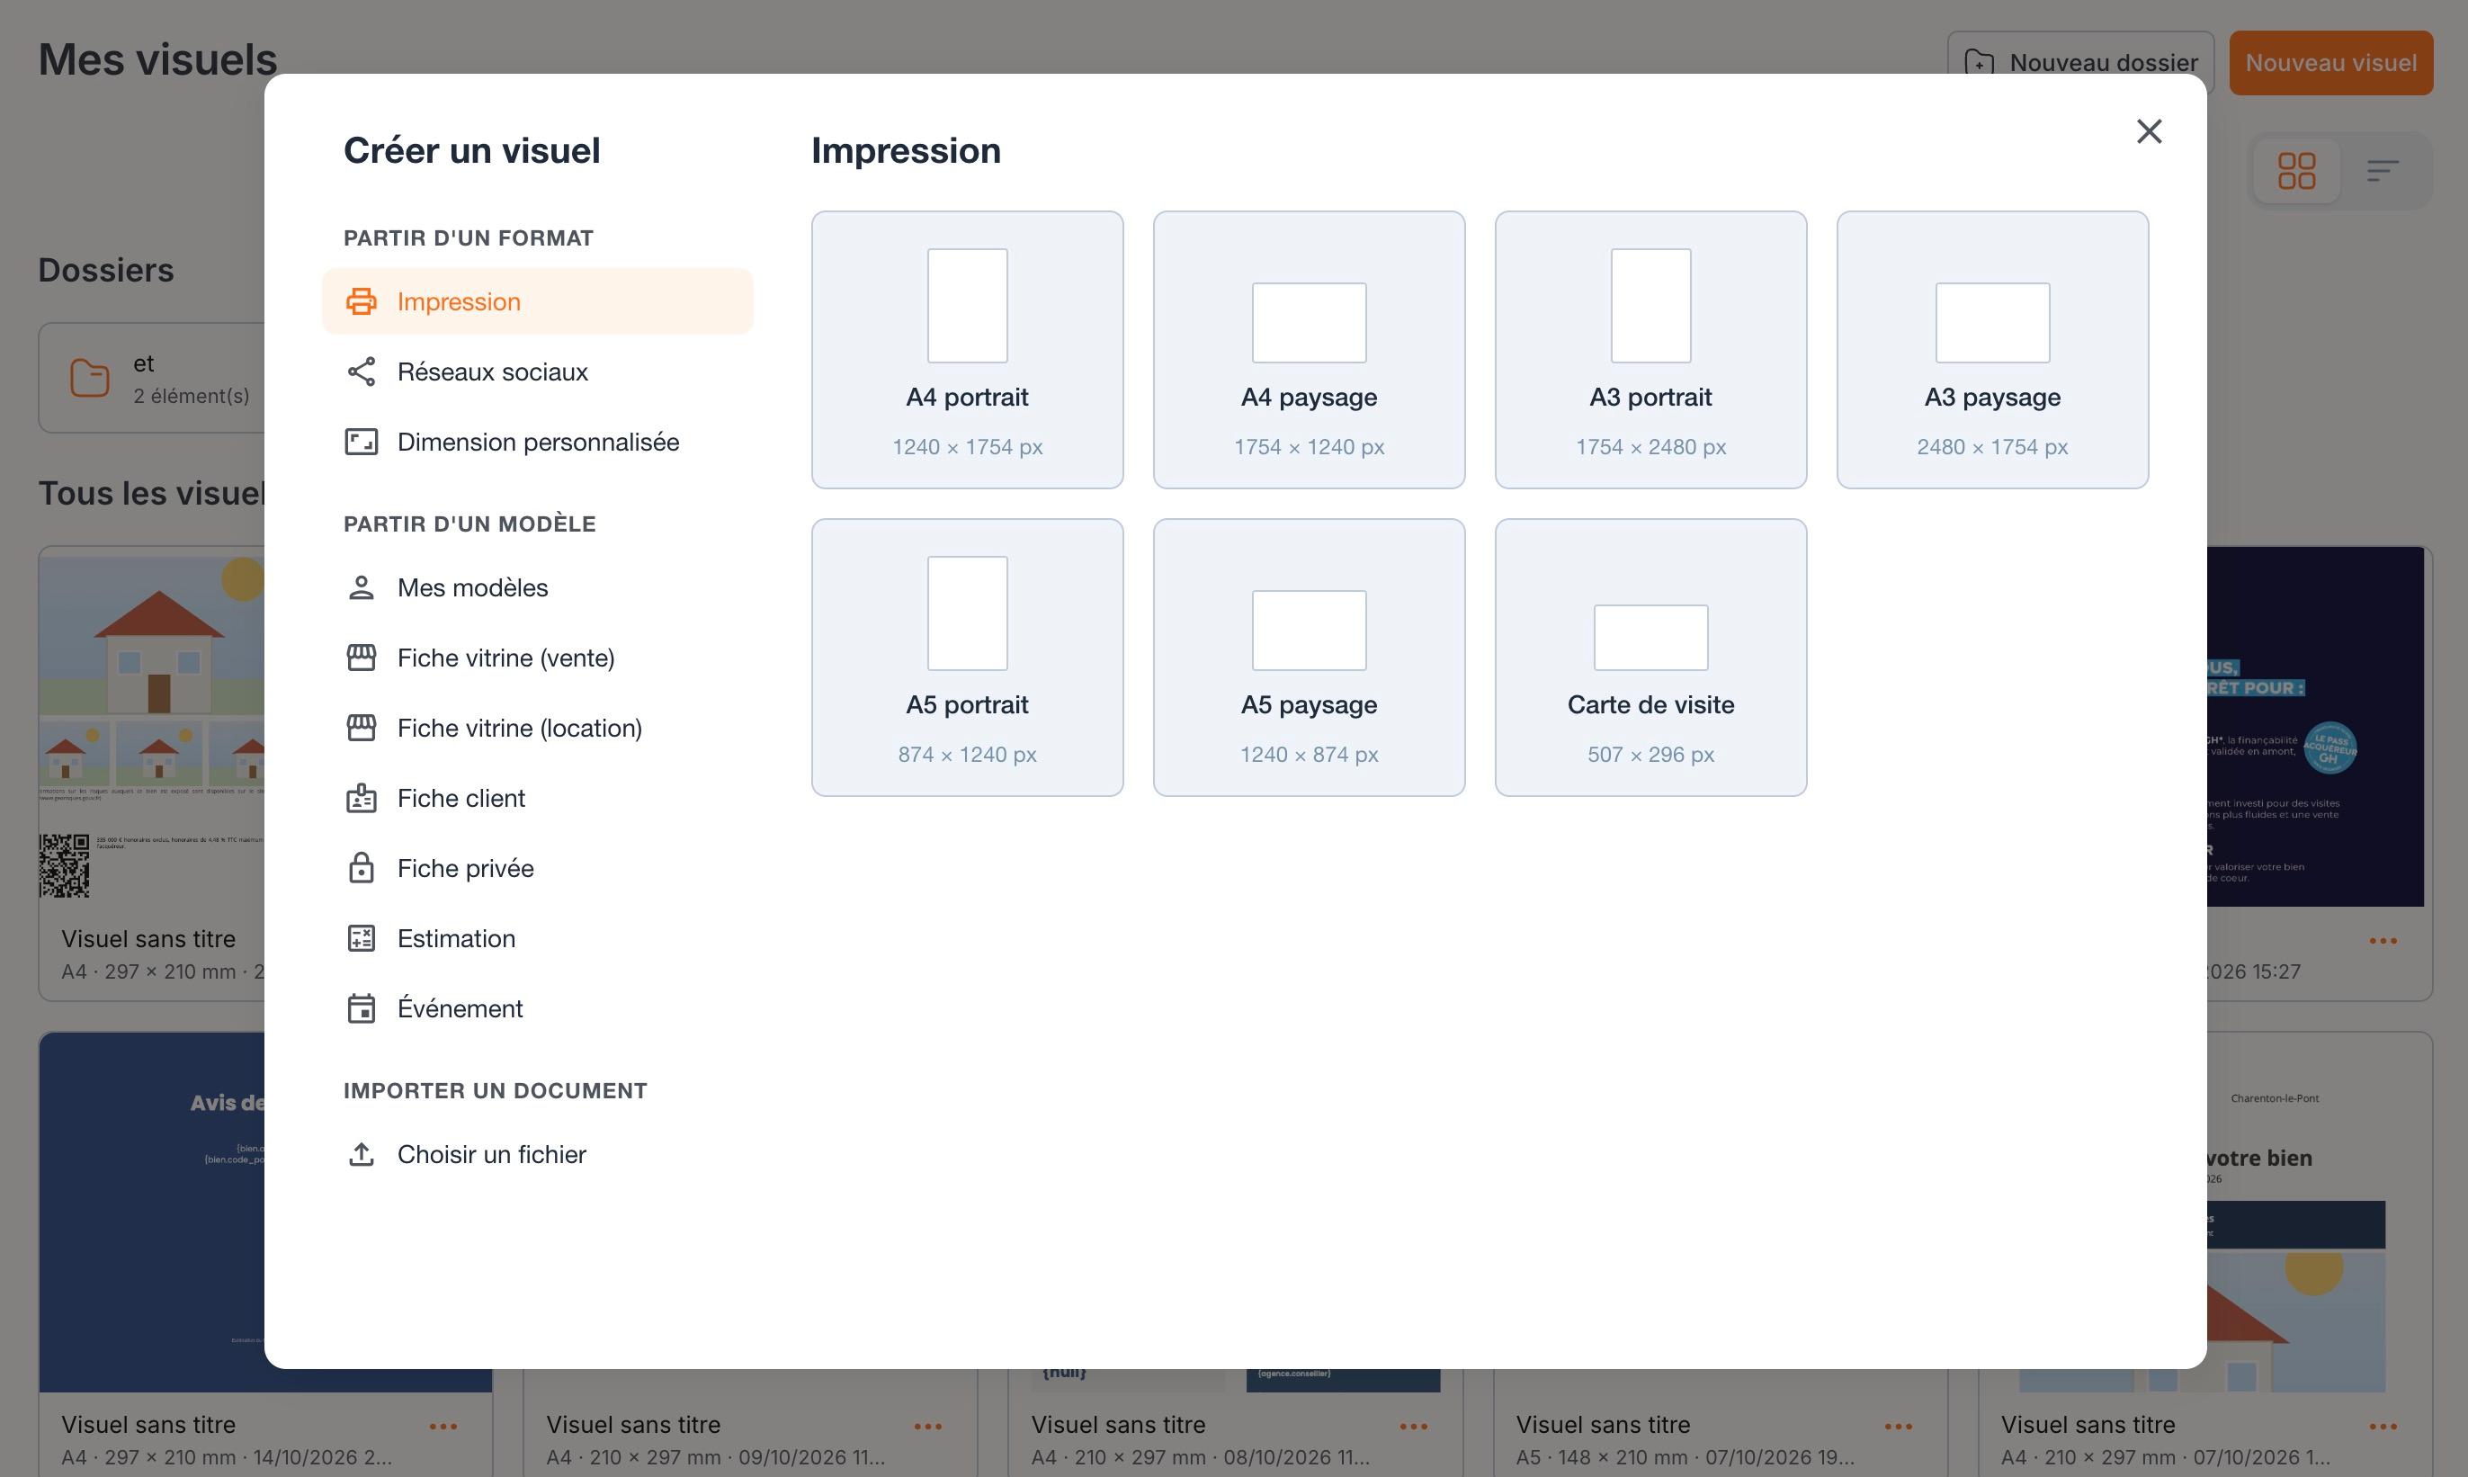Click the Mes modèles person icon

362,587
